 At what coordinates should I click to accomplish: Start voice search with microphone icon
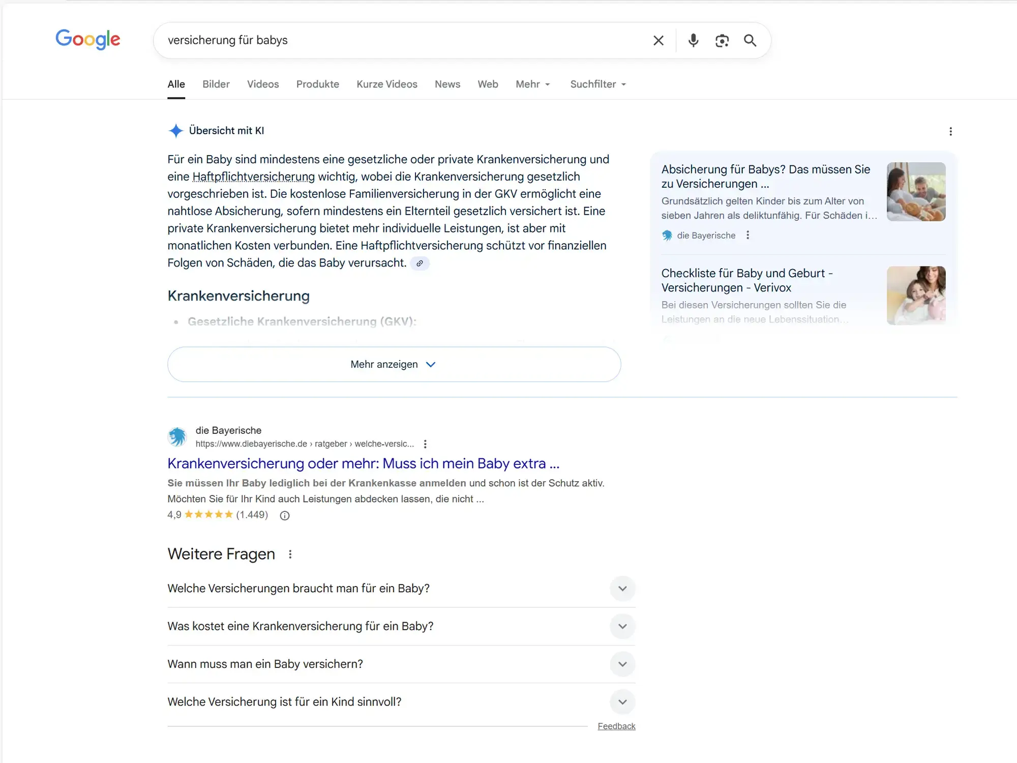[693, 41]
